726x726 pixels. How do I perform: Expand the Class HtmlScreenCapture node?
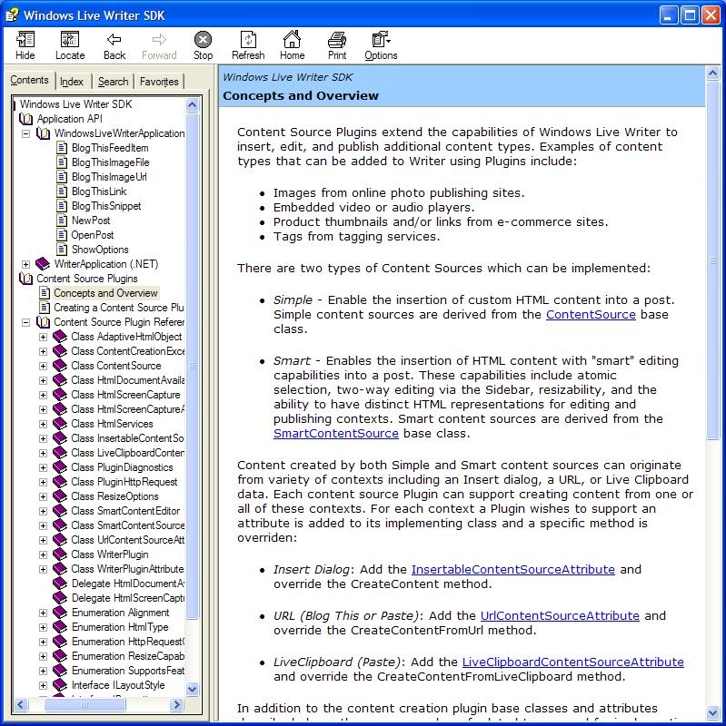(x=43, y=395)
